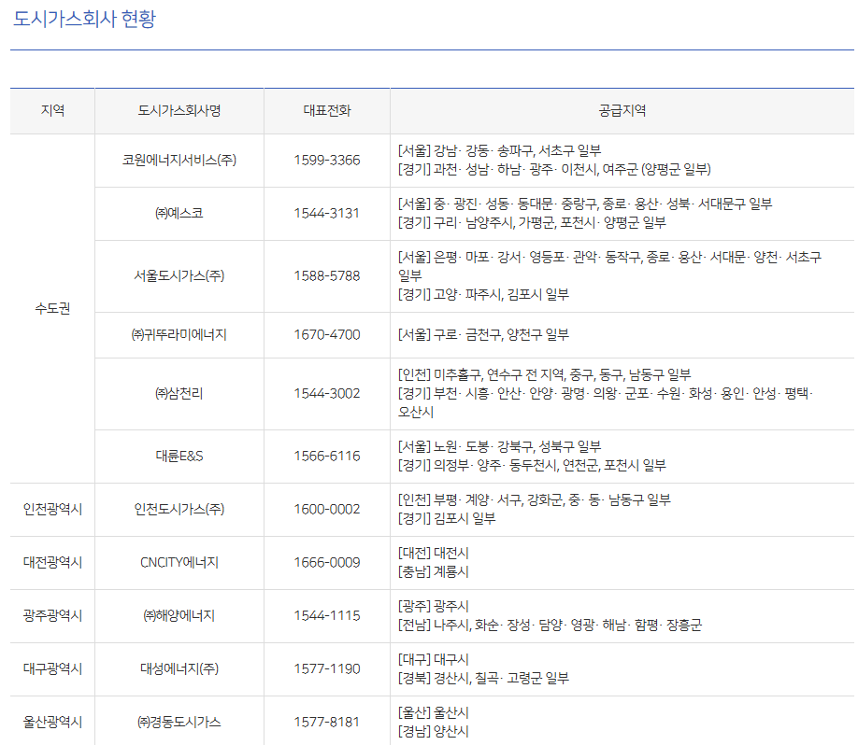Image resolution: width=858 pixels, height=745 pixels.
Task: Click supply line [대전] 대전시
Action: coord(434,553)
